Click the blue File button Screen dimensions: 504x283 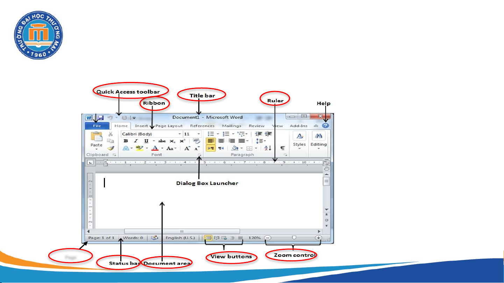[x=97, y=126]
